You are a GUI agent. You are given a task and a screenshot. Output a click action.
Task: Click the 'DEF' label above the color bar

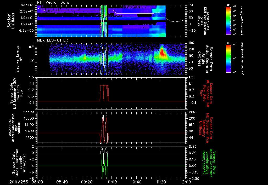[228, 43]
